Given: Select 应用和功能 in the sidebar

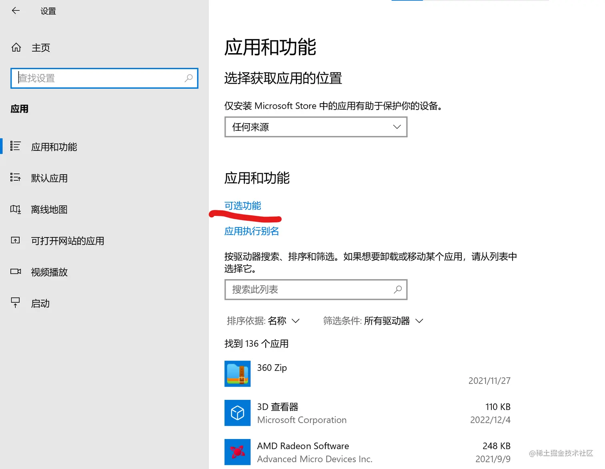Looking at the screenshot, I should click(54, 147).
